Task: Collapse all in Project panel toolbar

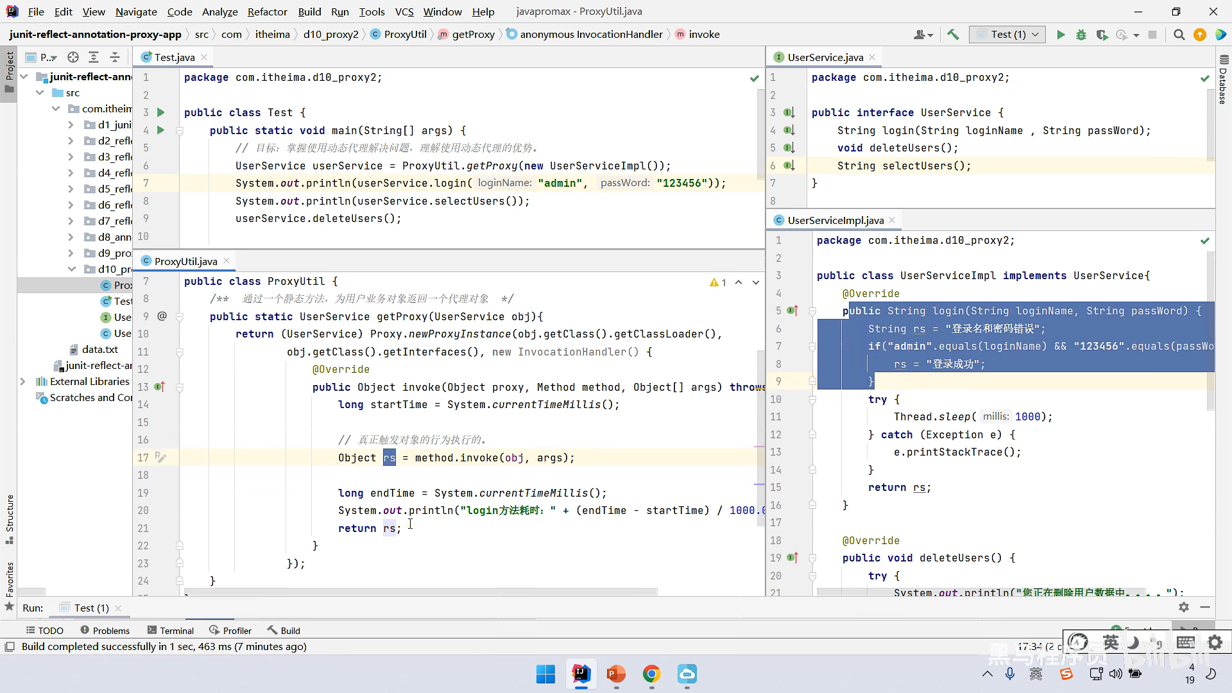Action: 115,57
